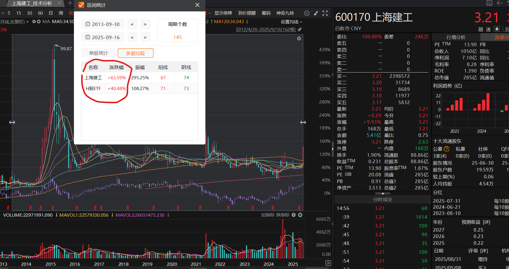Switch to 单股统计 tab

(x=98, y=53)
